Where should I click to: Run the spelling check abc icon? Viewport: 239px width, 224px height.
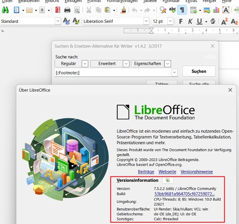pos(172,10)
